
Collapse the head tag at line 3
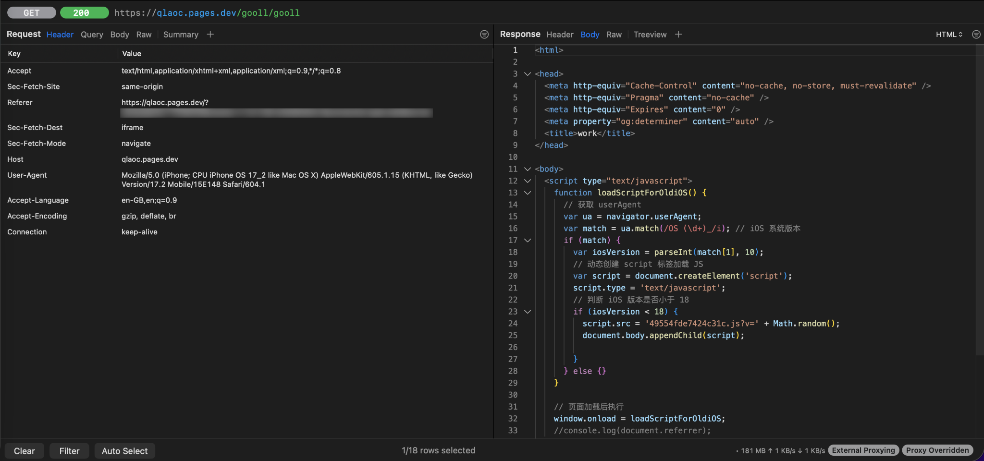[527, 73]
